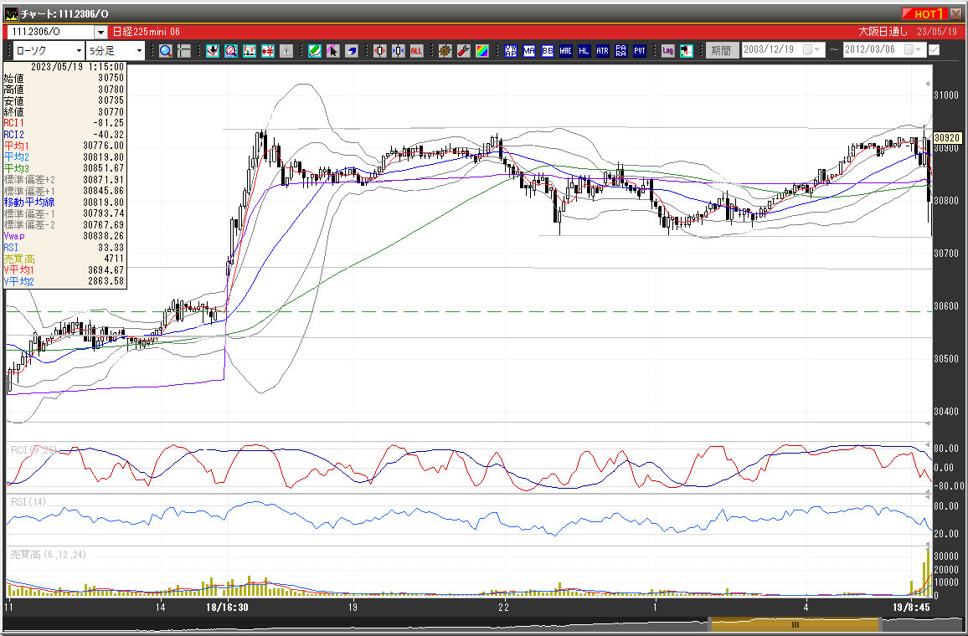The height and width of the screenshot is (636, 968).
Task: Toggle the VWAP indicator icon
Action: (x=511, y=50)
